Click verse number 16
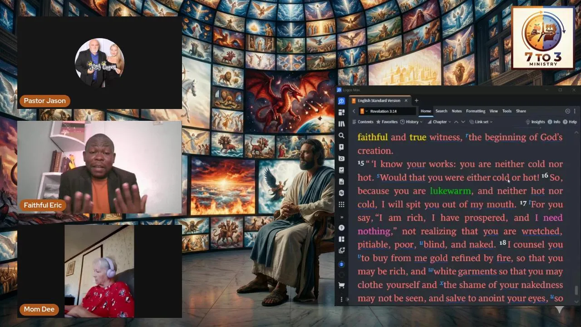 tap(545, 176)
